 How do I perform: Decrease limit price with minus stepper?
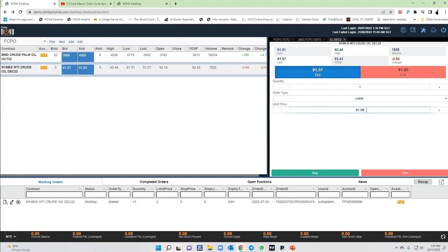coord(281,110)
